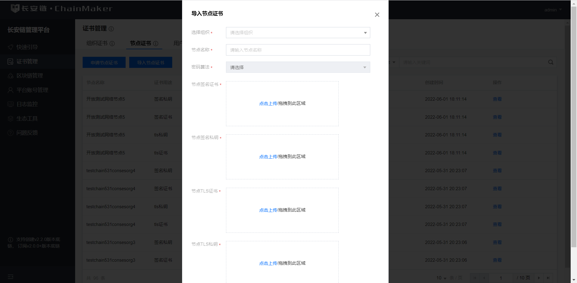
Task: Click upload link for node signing certificate
Action: pyautogui.click(x=268, y=104)
